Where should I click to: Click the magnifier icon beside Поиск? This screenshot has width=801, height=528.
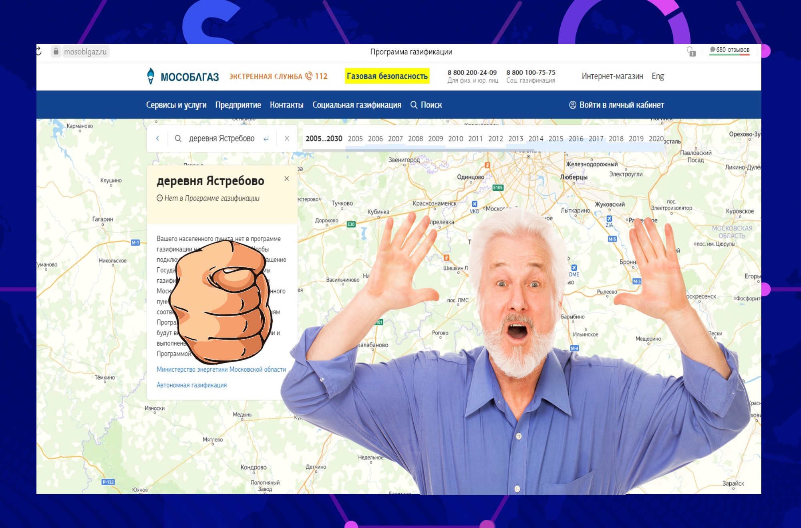(414, 105)
